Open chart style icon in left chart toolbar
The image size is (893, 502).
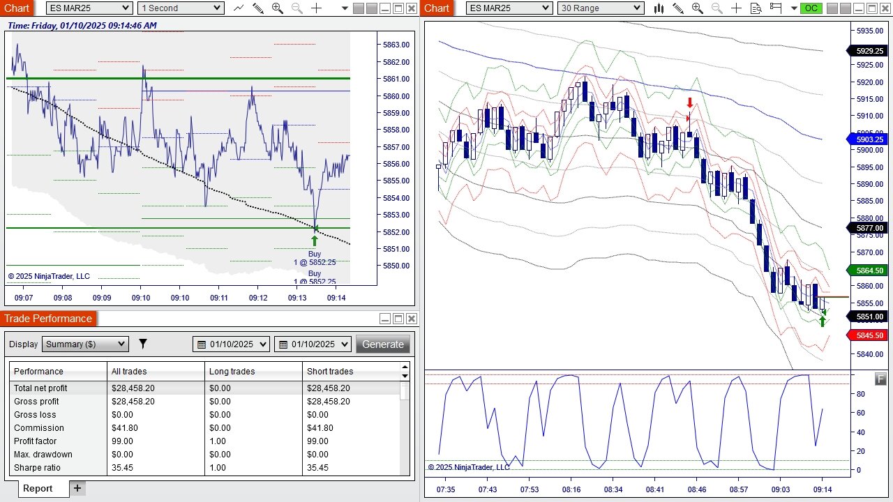coord(239,8)
